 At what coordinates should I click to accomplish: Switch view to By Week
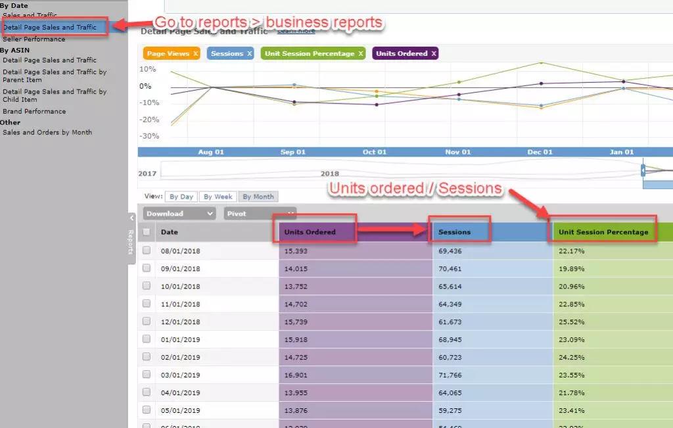[x=218, y=197]
